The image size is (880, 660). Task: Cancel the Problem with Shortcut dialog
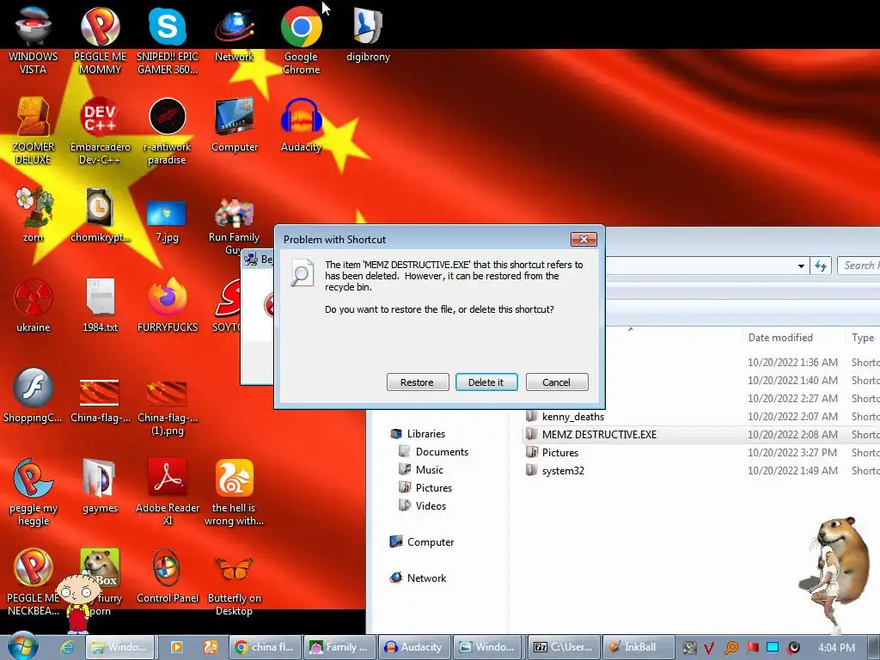[557, 382]
